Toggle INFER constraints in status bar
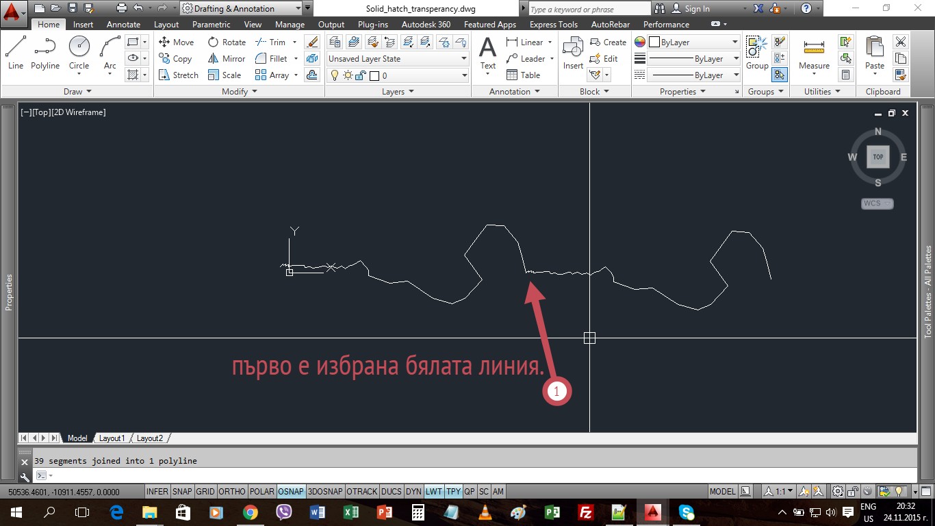Viewport: 935px width, 526px height. 157,492
